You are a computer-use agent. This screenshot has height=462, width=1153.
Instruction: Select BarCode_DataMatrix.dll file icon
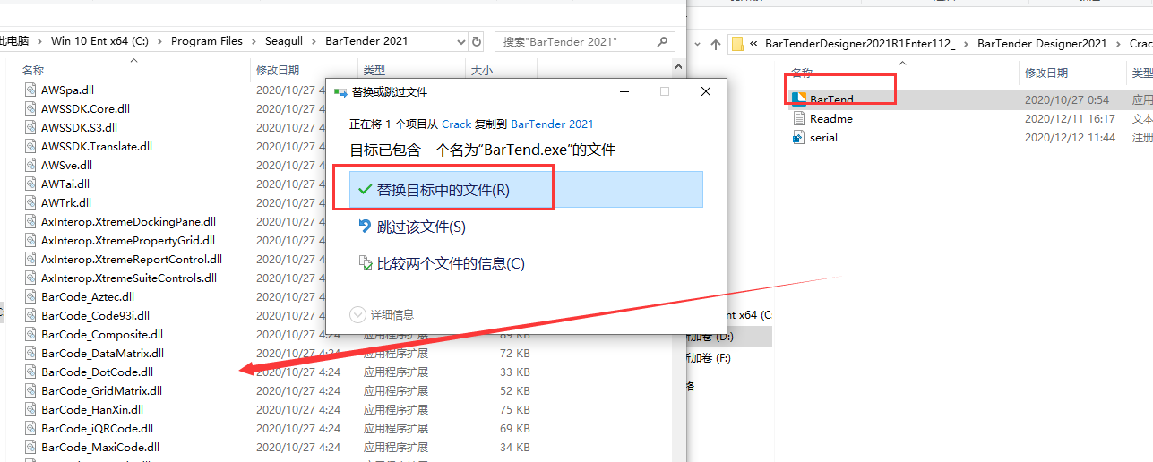pos(31,353)
